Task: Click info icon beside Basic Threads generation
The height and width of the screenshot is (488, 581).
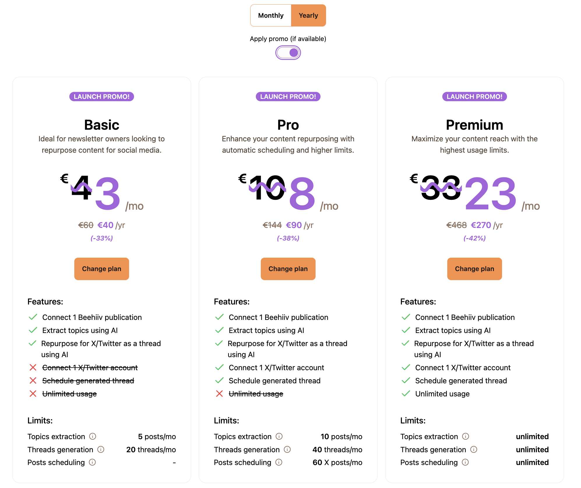Action: coord(101,449)
